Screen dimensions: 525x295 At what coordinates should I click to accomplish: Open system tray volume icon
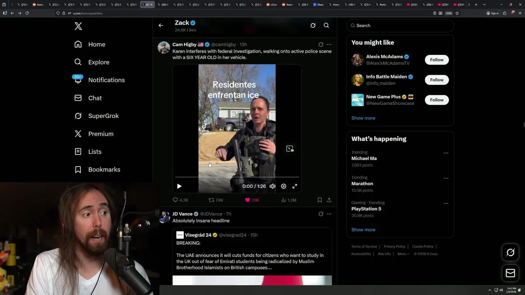(501, 290)
